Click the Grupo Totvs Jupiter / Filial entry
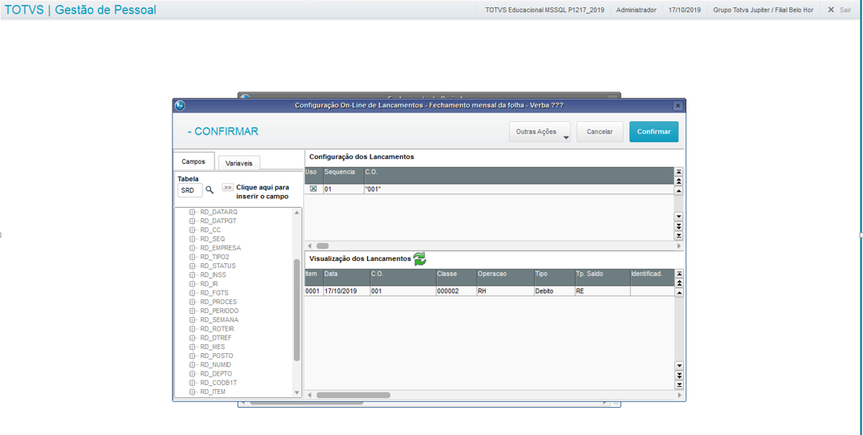This screenshot has height=435, width=863. click(x=763, y=10)
